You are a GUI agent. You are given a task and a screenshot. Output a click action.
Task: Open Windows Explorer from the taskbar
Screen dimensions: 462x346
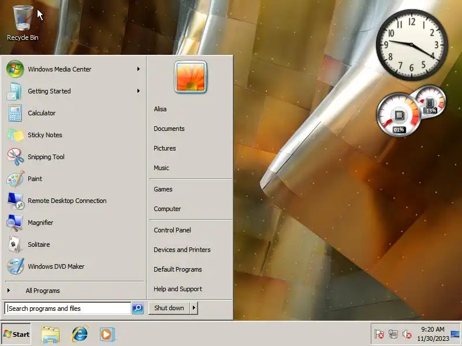(x=50, y=334)
